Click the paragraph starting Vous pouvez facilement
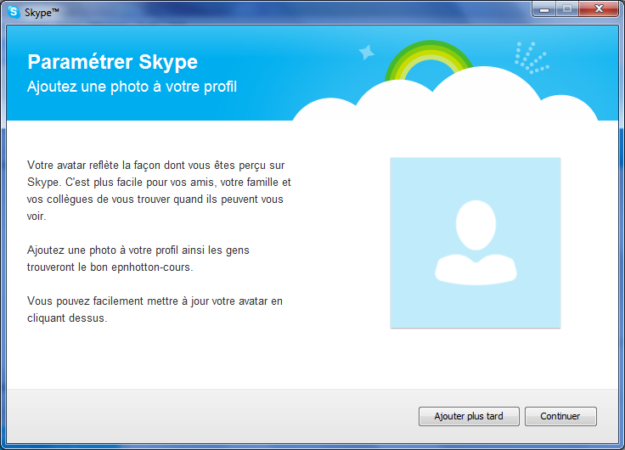This screenshot has height=450, width=625. [x=155, y=309]
